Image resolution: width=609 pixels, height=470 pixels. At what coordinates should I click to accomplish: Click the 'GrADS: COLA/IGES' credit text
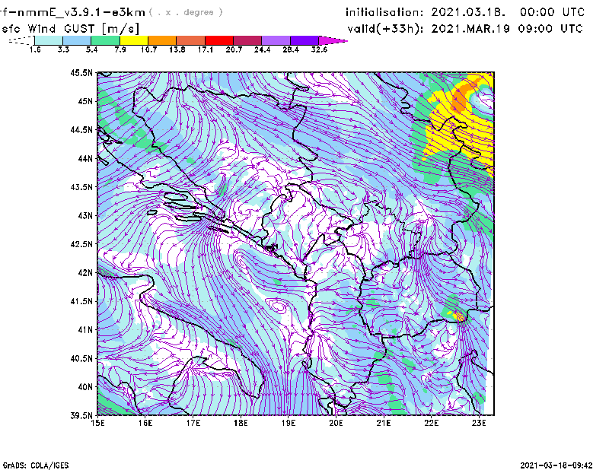click(x=36, y=465)
